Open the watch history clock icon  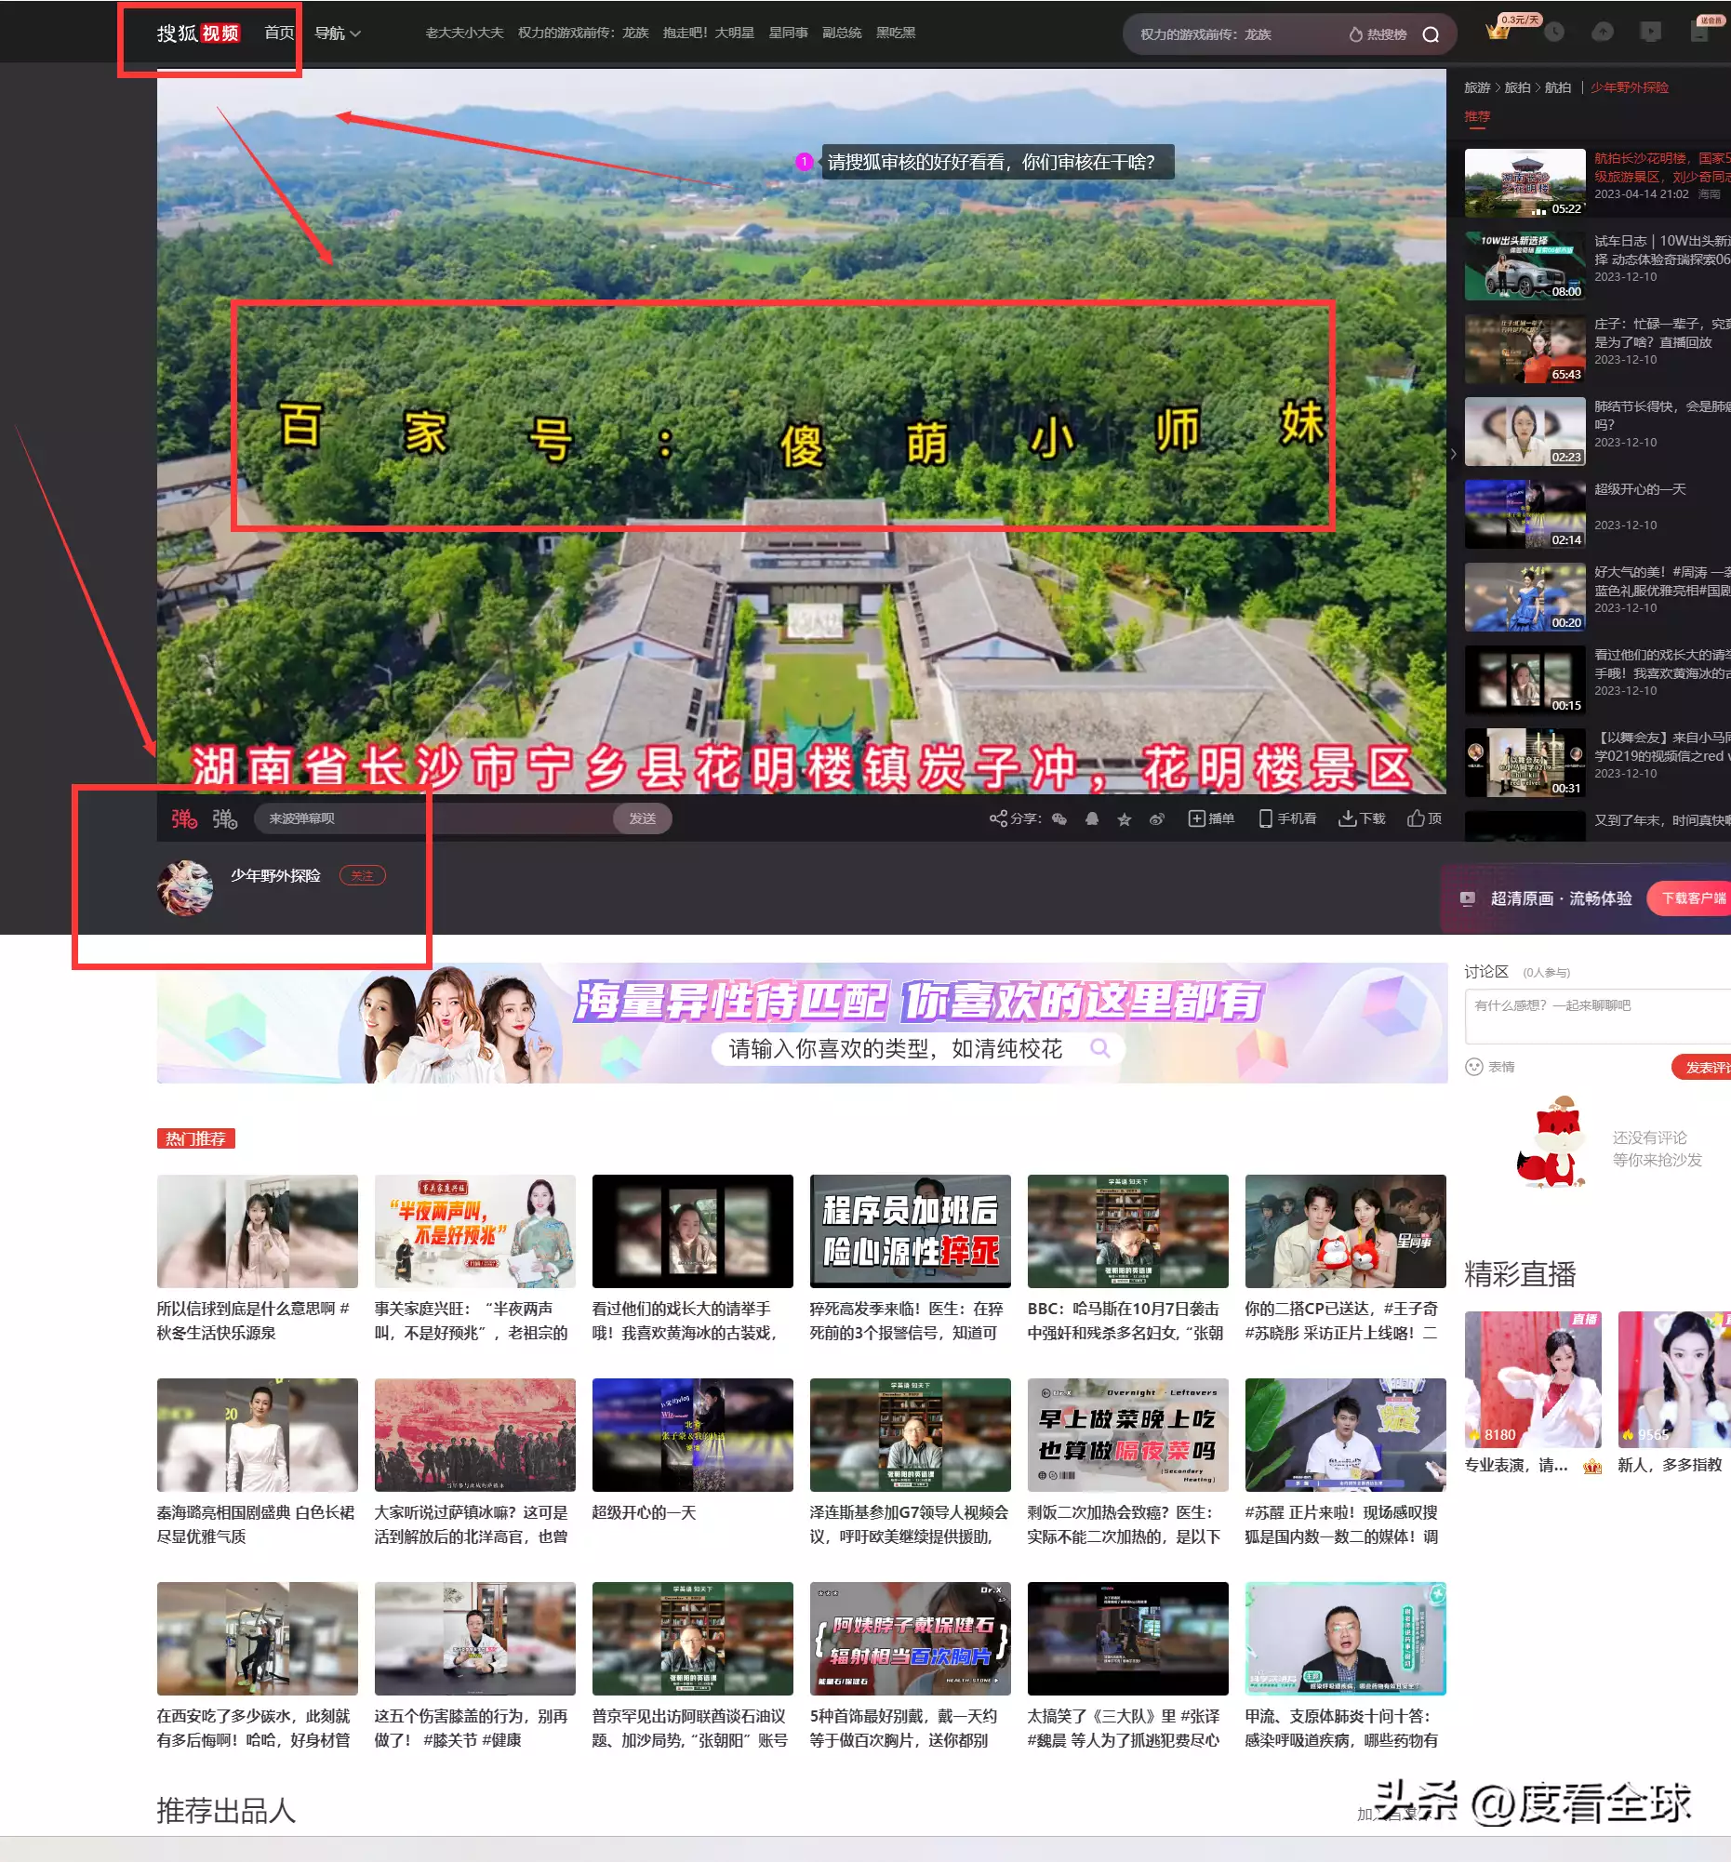pyautogui.click(x=1554, y=32)
